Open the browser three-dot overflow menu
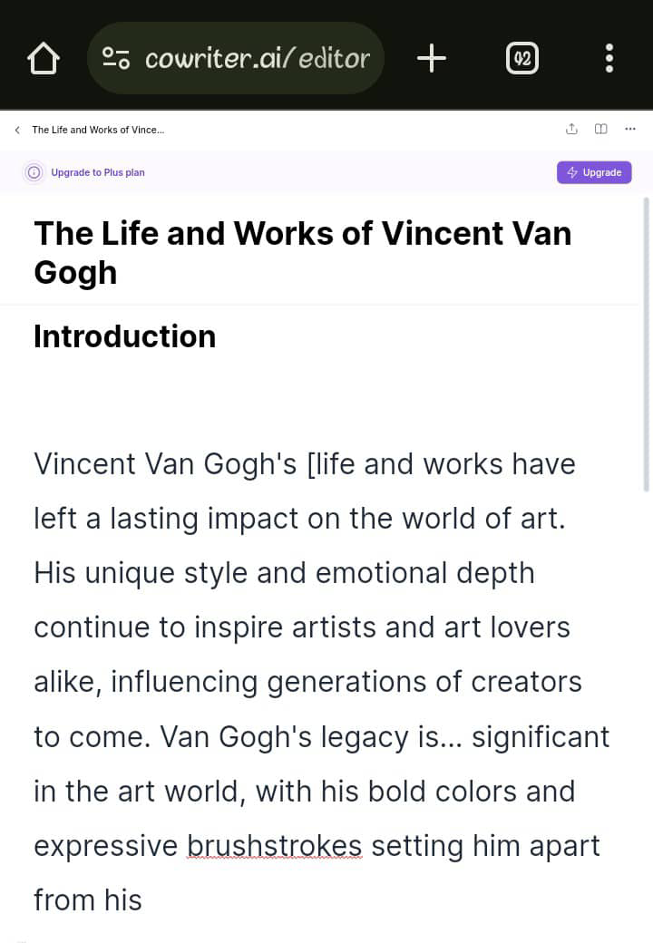Viewport: 653px width, 943px height. pyautogui.click(x=609, y=58)
